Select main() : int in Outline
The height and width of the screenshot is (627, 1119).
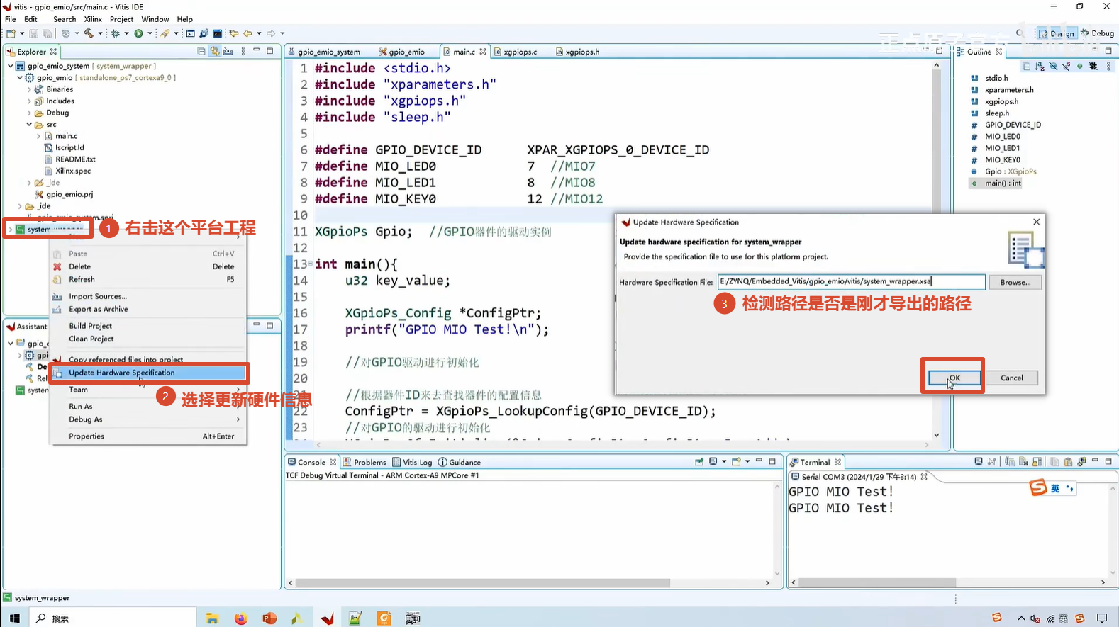point(1003,183)
